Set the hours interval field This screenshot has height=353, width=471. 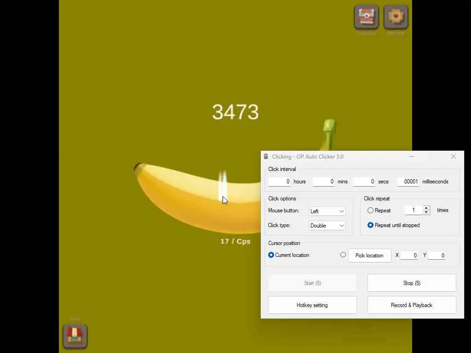[279, 182]
